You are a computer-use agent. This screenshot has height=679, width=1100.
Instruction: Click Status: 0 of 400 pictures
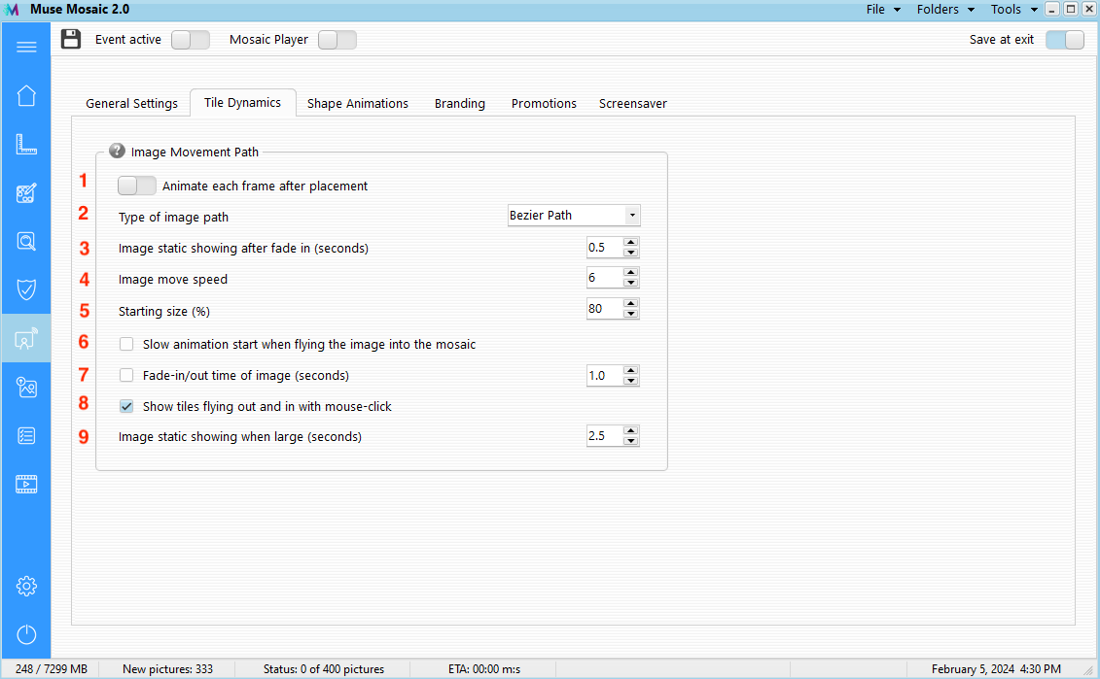tap(324, 669)
